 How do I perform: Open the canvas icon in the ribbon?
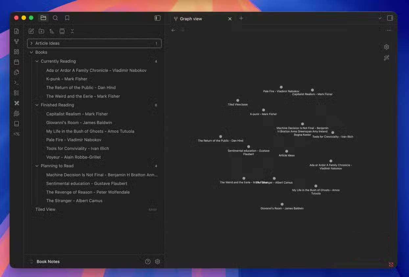[x=16, y=52]
